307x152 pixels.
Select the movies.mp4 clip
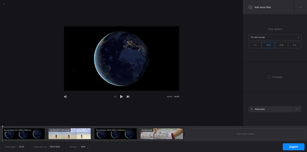click(162, 134)
